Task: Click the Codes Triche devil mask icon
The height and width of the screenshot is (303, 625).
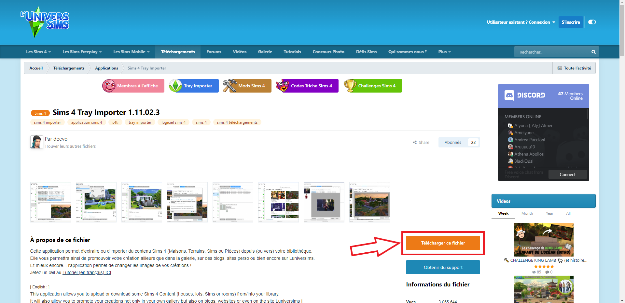Action: 283,86
